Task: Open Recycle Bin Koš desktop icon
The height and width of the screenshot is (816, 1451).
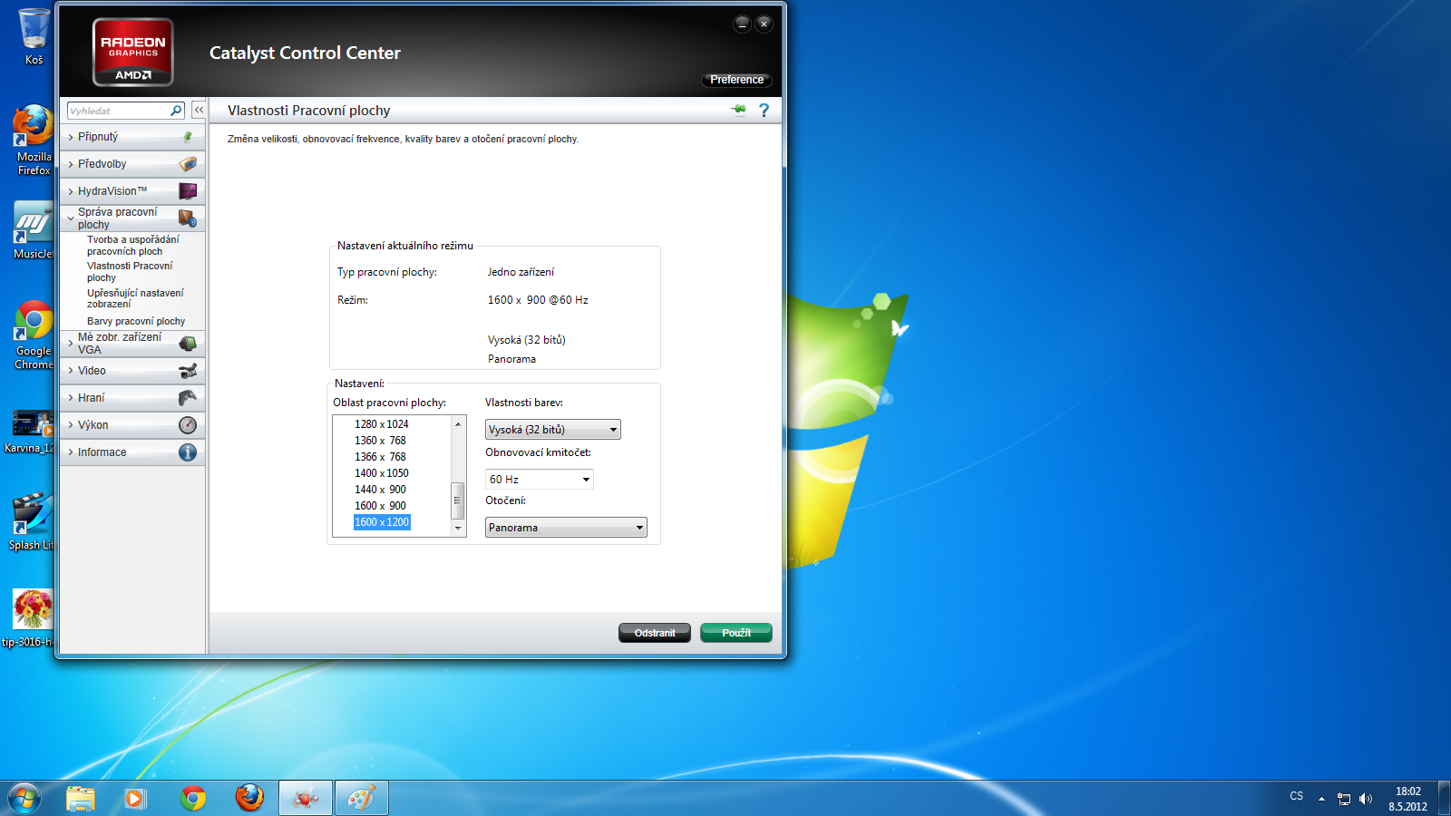Action: click(x=34, y=36)
